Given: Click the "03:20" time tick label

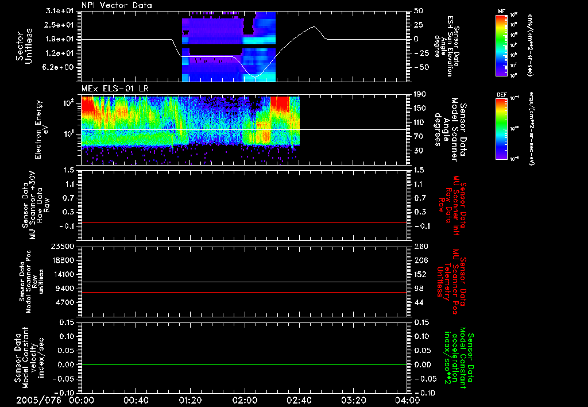Looking at the screenshot, I should point(354,400).
